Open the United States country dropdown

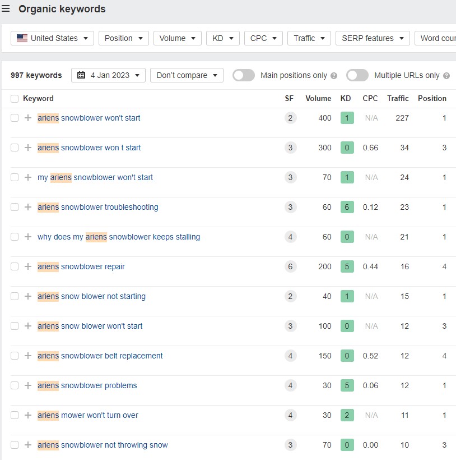click(52, 38)
